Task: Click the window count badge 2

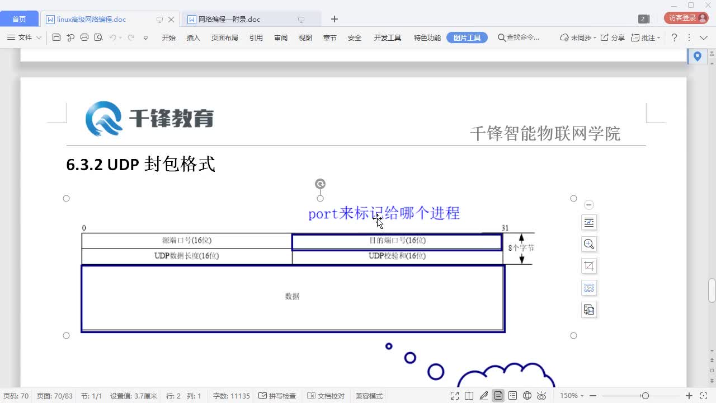Action: (x=643, y=19)
